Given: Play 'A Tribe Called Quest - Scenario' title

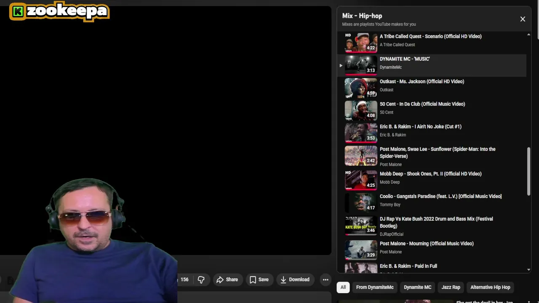Looking at the screenshot, I should 430,36.
